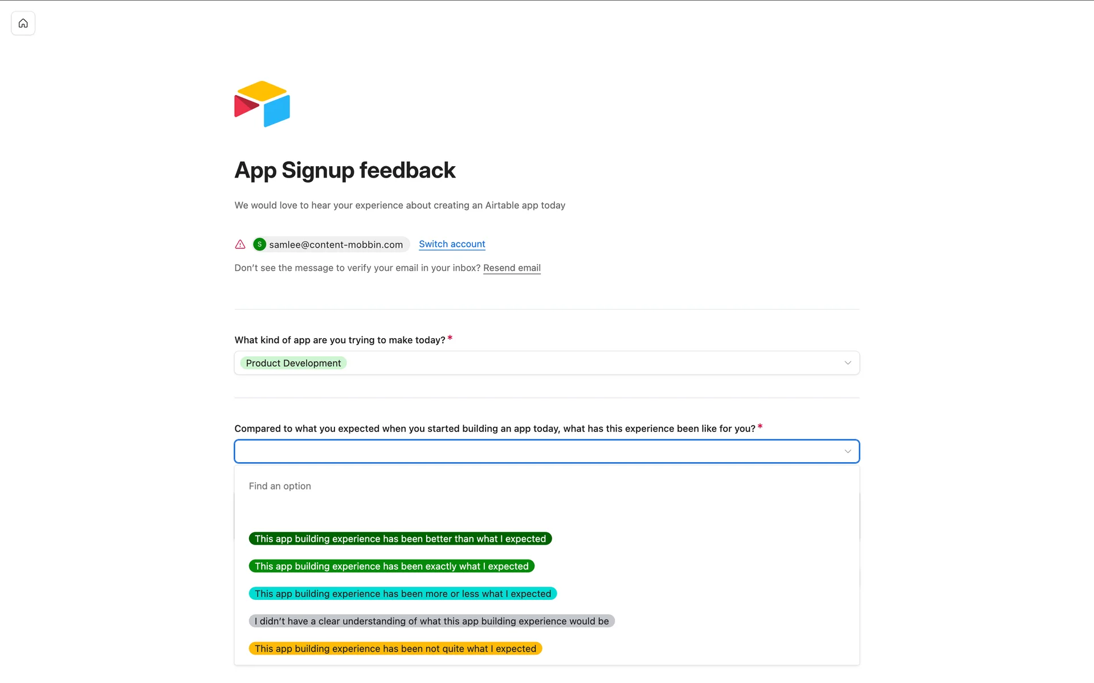Click the Airtable logo
Screen dimensions: 1094x683
(262, 104)
